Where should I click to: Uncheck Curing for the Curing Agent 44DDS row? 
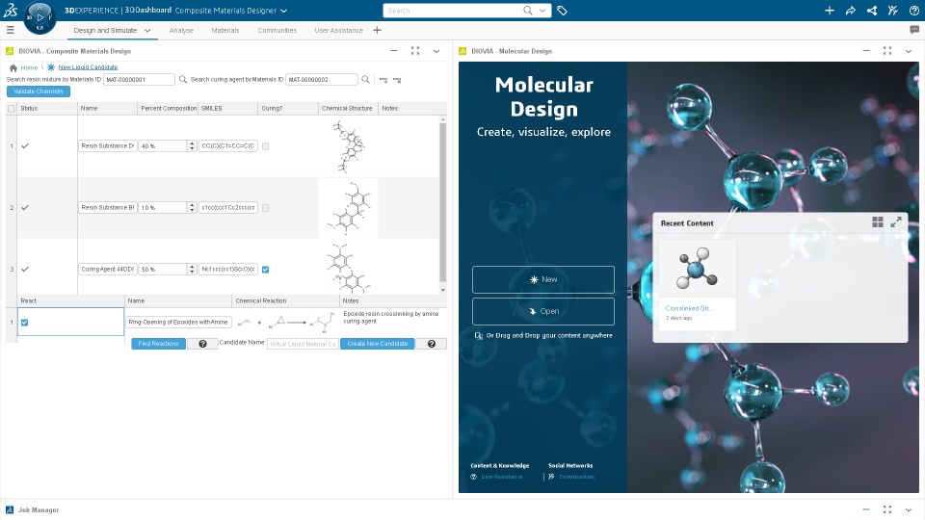pos(266,270)
